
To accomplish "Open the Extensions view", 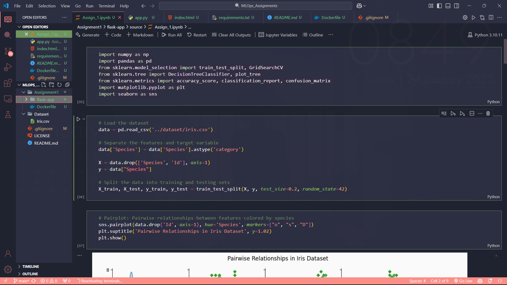I will click(8, 83).
